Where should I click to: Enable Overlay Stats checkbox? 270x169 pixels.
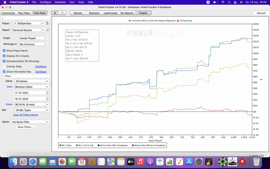coord(4,66)
